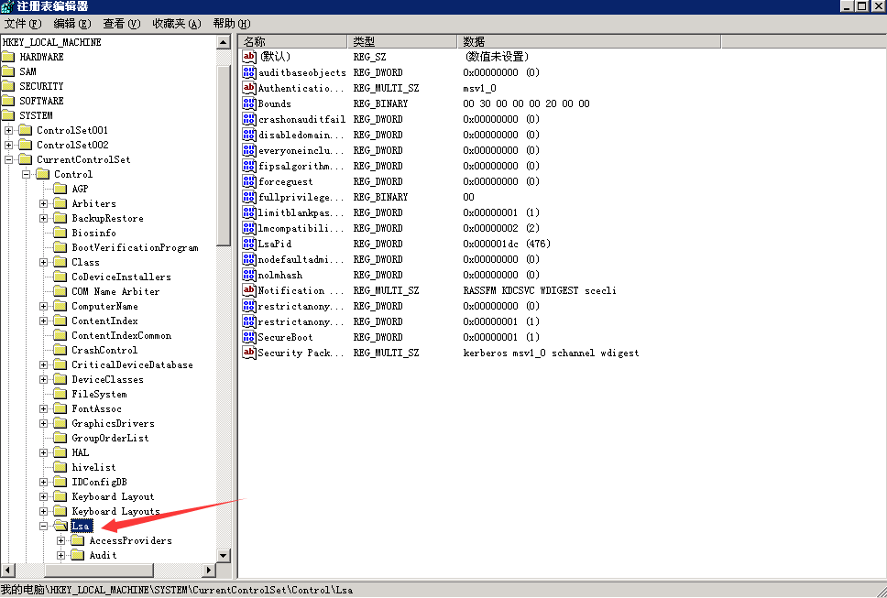887x598 pixels.
Task: Expand the BackupRestore key
Action: coord(44,218)
